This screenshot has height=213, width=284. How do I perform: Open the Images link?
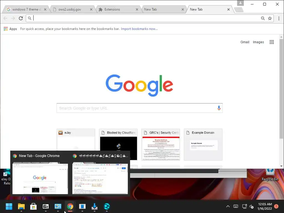tap(258, 42)
